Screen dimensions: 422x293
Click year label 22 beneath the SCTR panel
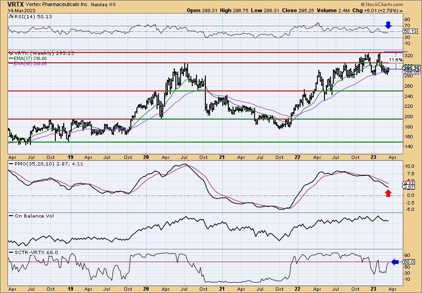click(298, 289)
